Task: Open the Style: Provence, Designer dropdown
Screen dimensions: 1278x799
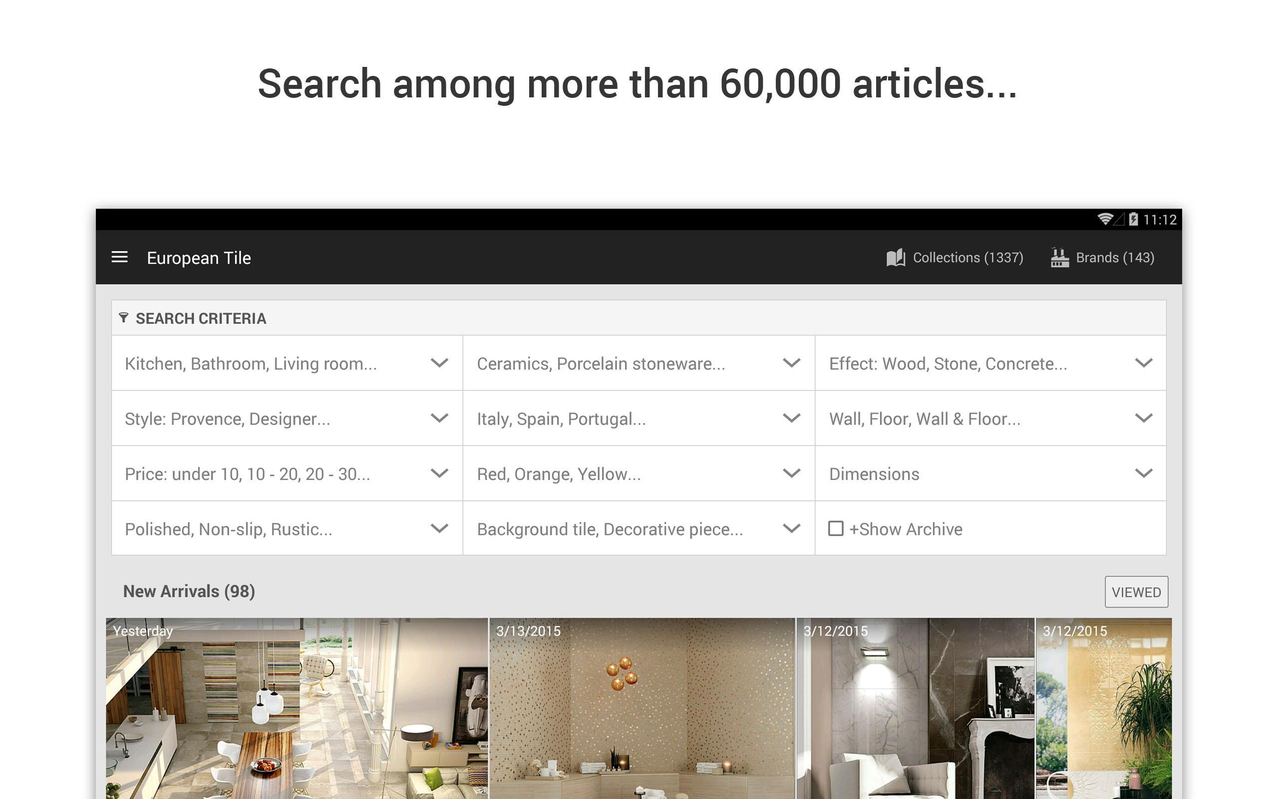Action: 287,418
